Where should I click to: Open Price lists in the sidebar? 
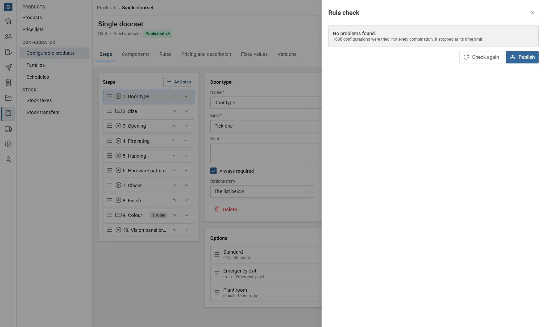[33, 30]
